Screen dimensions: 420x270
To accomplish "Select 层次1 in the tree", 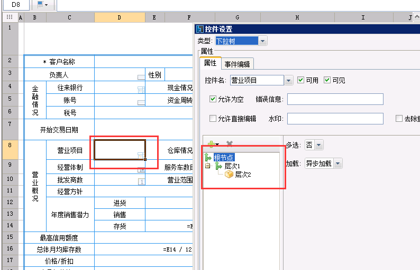I will click(x=232, y=166).
